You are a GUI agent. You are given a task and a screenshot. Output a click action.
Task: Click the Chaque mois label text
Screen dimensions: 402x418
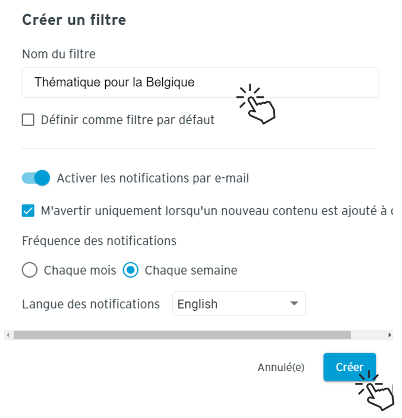pyautogui.click(x=80, y=270)
